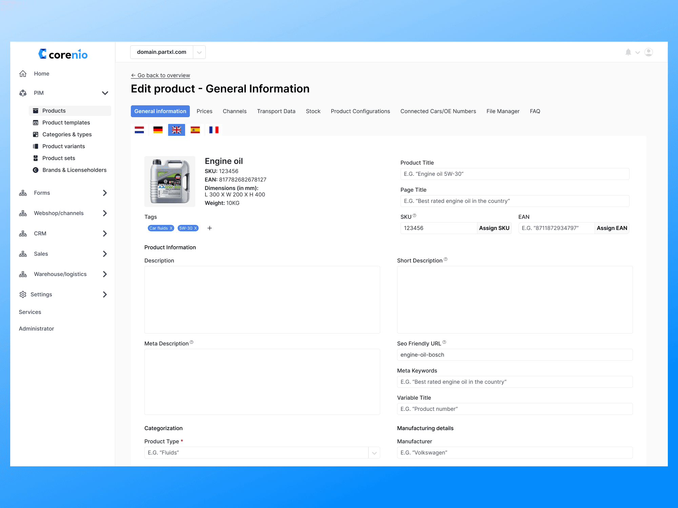Collapse the PIM section chevron
The width and height of the screenshot is (678, 508).
105,93
